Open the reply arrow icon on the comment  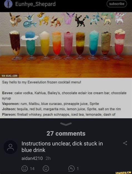tap(72, 169)
